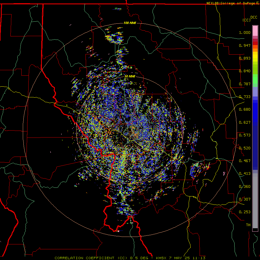Click the 0.467 legend value

pos(245,161)
